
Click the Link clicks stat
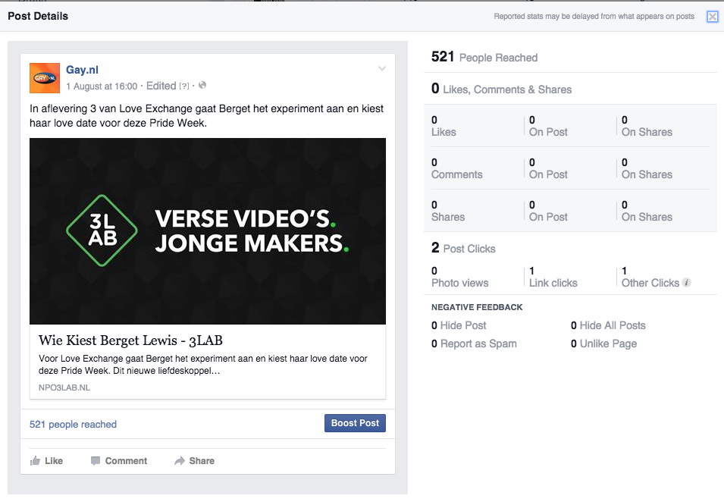553,277
